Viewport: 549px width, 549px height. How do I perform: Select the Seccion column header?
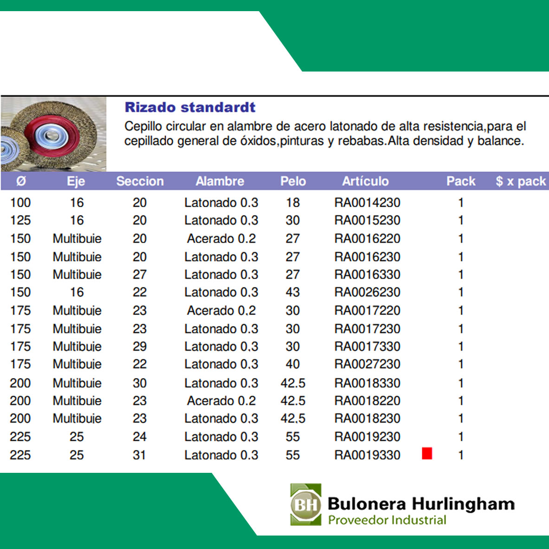click(x=140, y=181)
